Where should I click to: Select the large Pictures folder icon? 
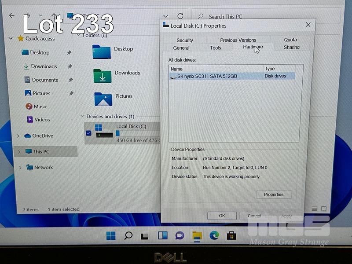[103, 99]
